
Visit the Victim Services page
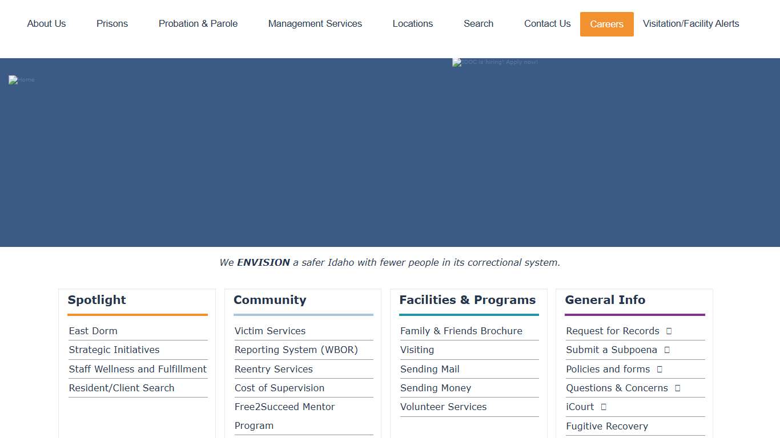(270, 331)
